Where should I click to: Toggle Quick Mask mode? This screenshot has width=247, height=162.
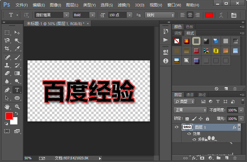[7, 131]
